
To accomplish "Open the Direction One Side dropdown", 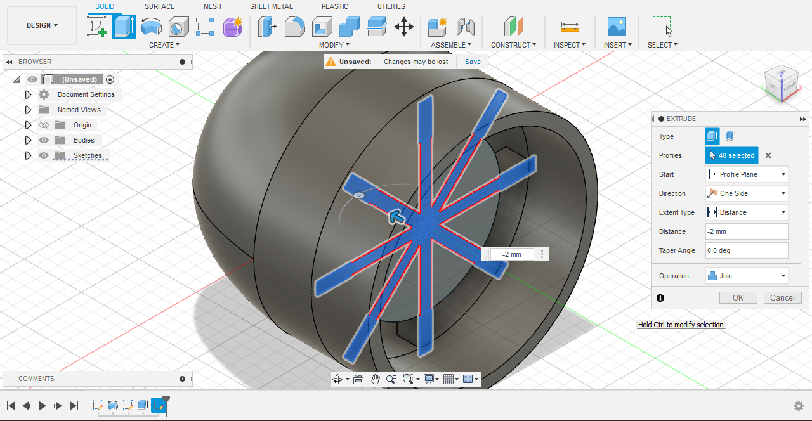I will [x=747, y=193].
